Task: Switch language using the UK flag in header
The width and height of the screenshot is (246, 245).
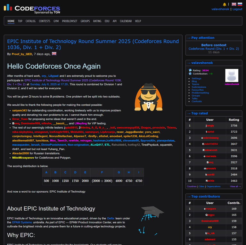Action: (x=234, y=4)
